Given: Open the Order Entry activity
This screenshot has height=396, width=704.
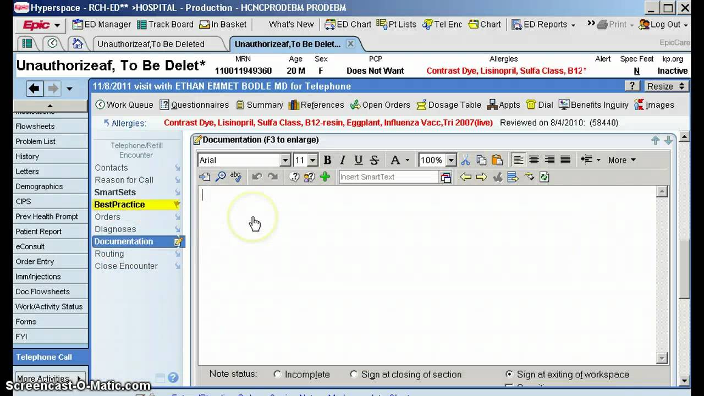Looking at the screenshot, I should (51, 262).
